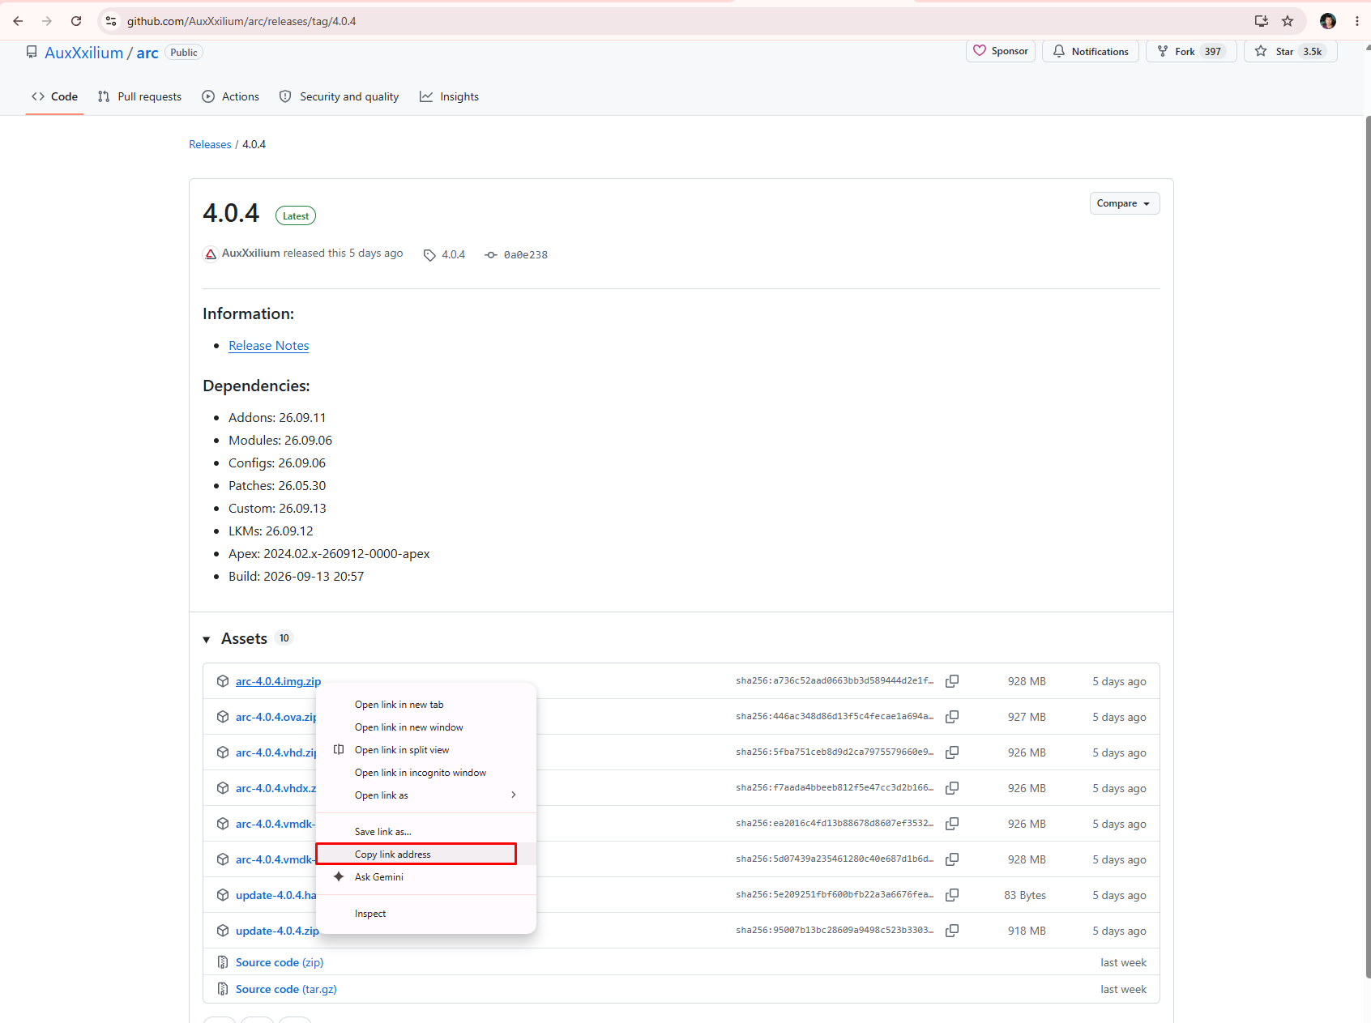Image resolution: width=1371 pixels, height=1023 pixels.
Task: Download Source code (tar.gz)
Action: [x=286, y=989]
